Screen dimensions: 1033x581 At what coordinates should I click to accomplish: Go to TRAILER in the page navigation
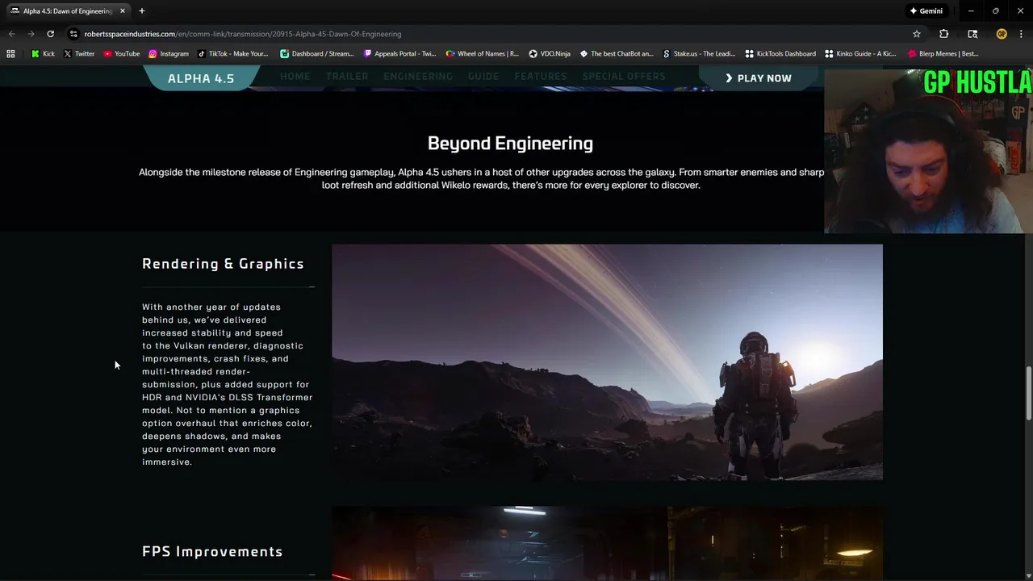pos(347,77)
